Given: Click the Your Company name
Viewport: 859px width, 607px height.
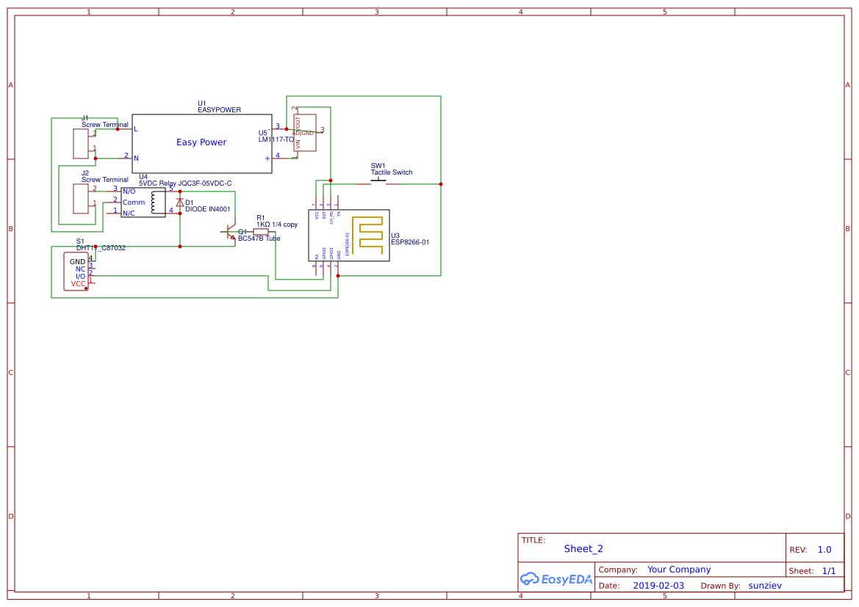Looking at the screenshot, I should [x=678, y=570].
